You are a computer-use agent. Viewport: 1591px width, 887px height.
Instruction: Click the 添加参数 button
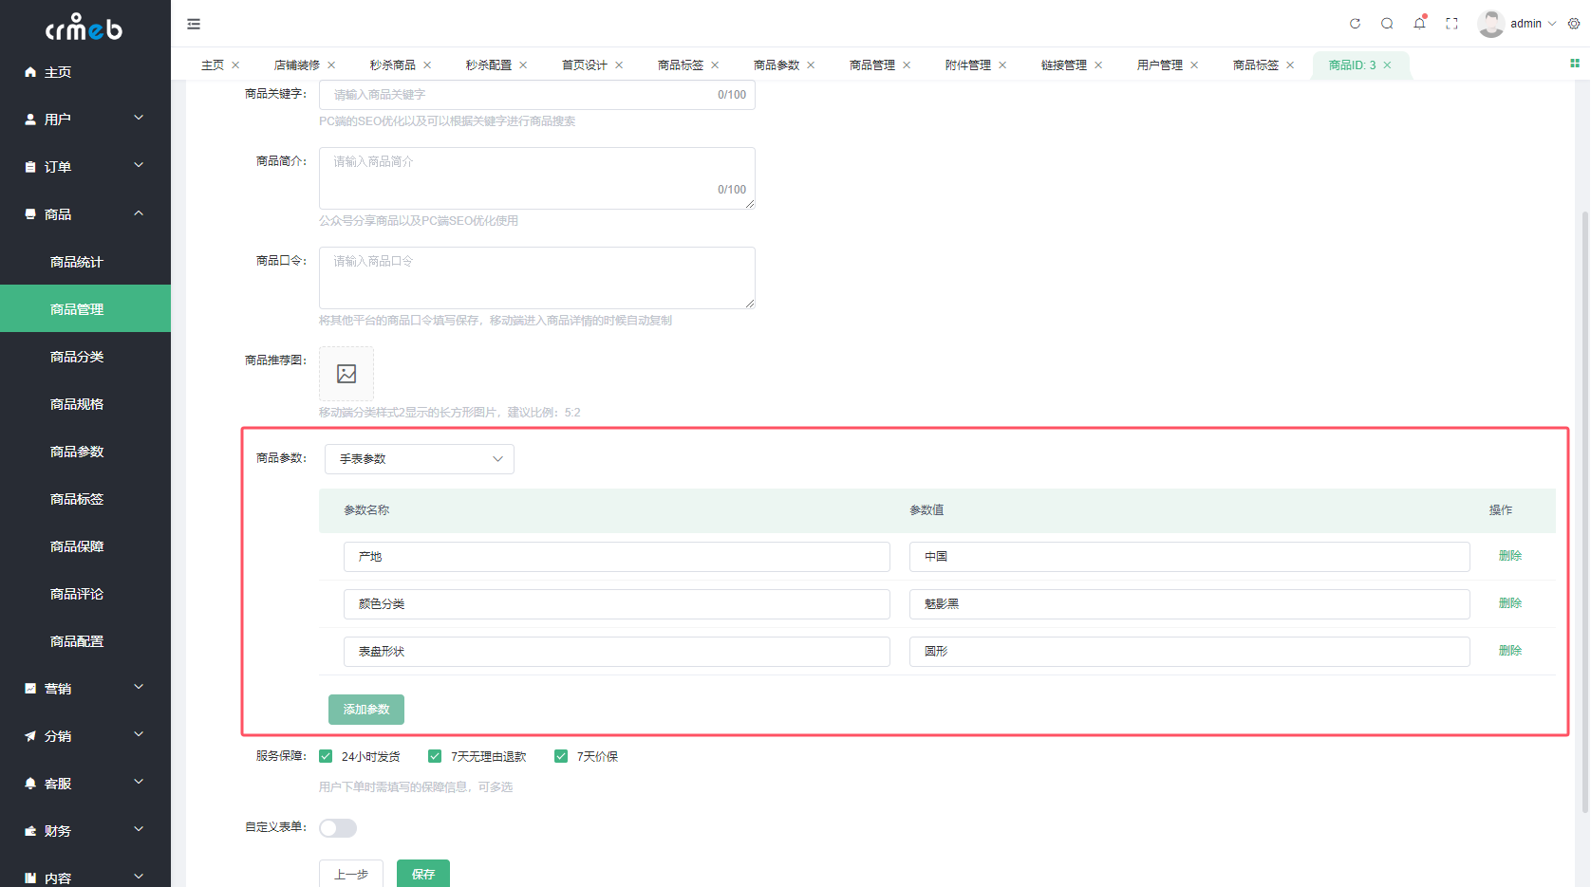tap(366, 710)
